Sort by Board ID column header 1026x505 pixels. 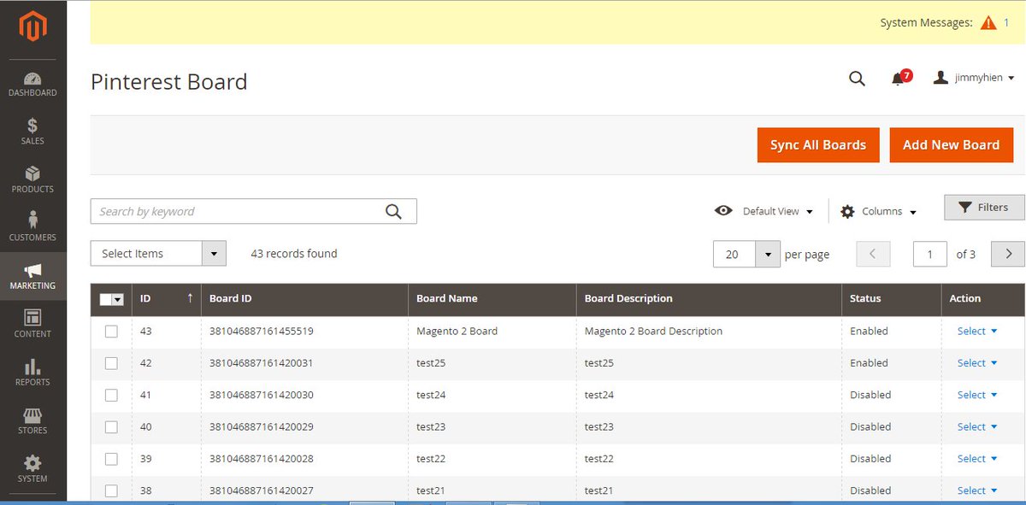305,299
